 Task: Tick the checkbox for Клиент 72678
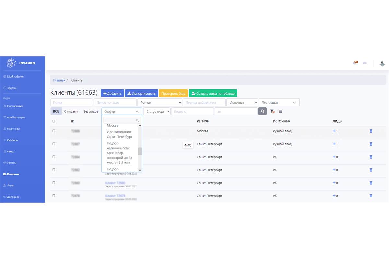click(x=54, y=196)
